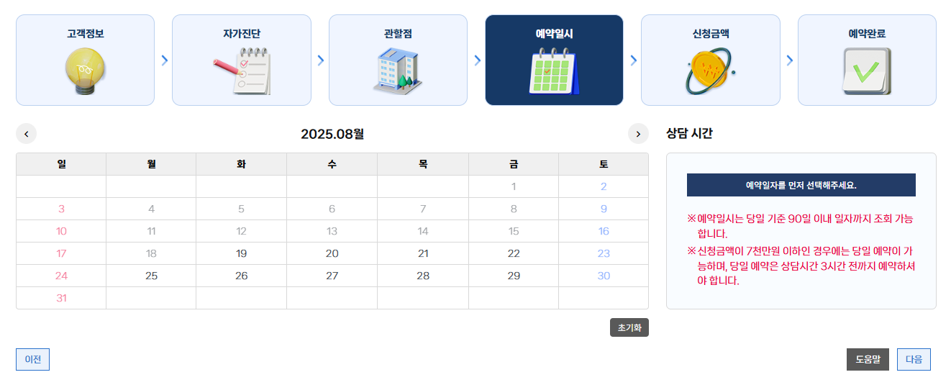
Task: Choose August 27 on the calendar
Action: (x=332, y=276)
